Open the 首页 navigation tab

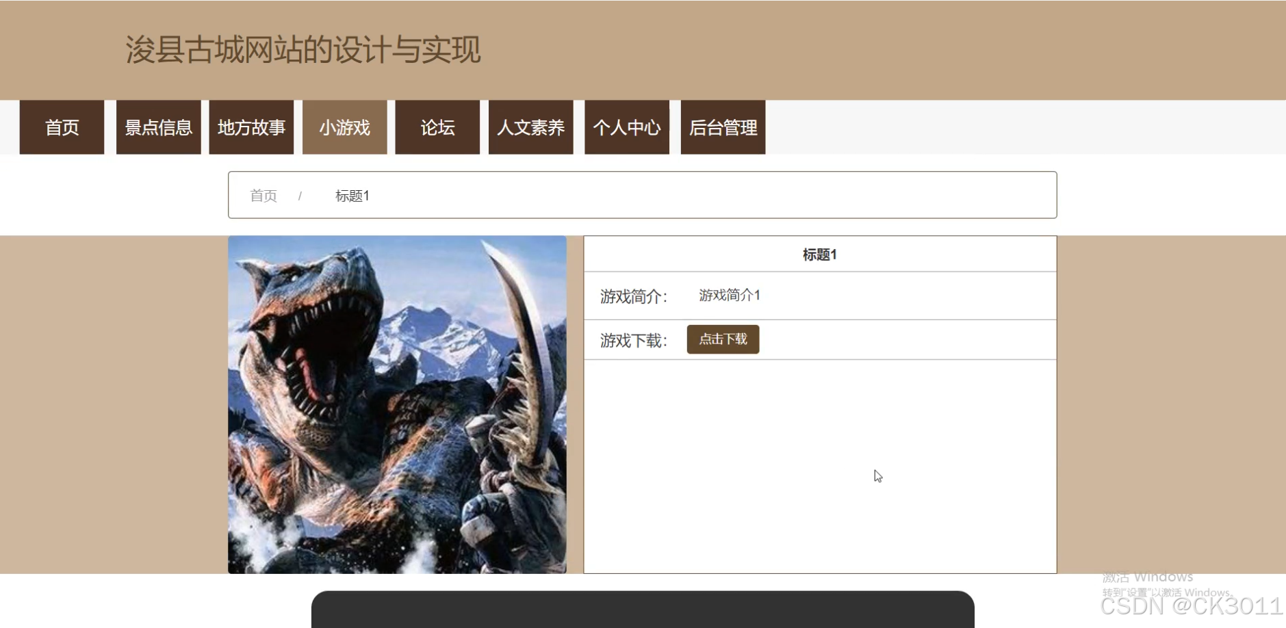click(x=62, y=127)
